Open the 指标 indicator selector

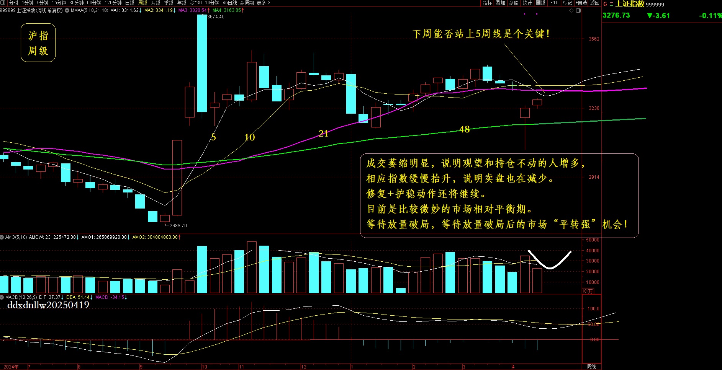point(487,3)
